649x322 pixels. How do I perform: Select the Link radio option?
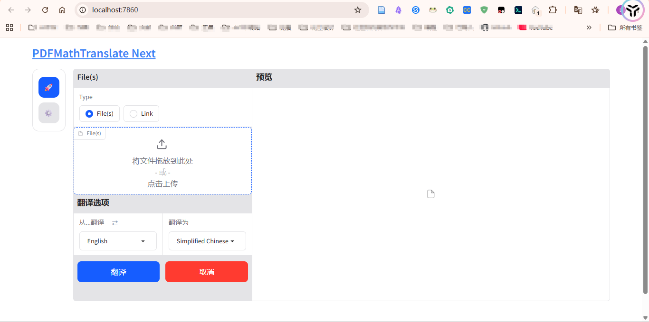click(x=141, y=114)
